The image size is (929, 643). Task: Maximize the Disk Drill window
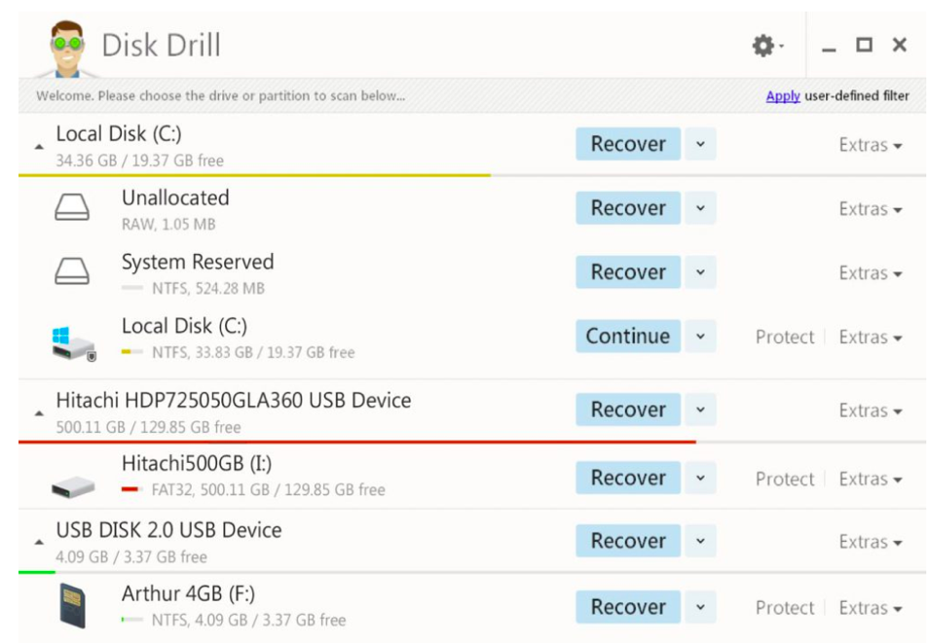865,45
